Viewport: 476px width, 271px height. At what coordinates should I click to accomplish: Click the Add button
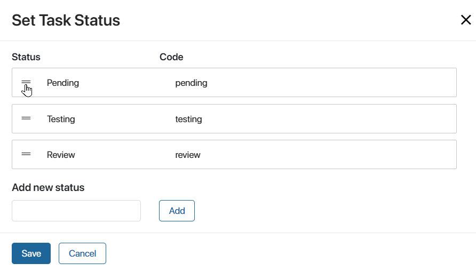coord(177,211)
